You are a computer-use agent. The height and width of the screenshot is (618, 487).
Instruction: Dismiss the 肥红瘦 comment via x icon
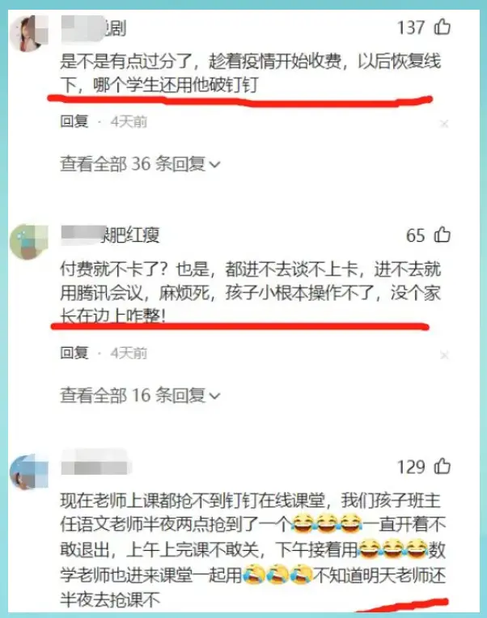tap(444, 355)
